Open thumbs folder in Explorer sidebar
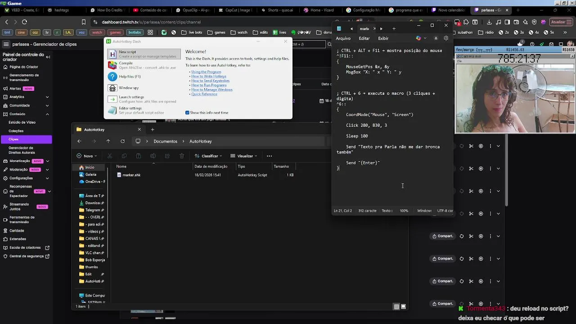 pos(91,267)
